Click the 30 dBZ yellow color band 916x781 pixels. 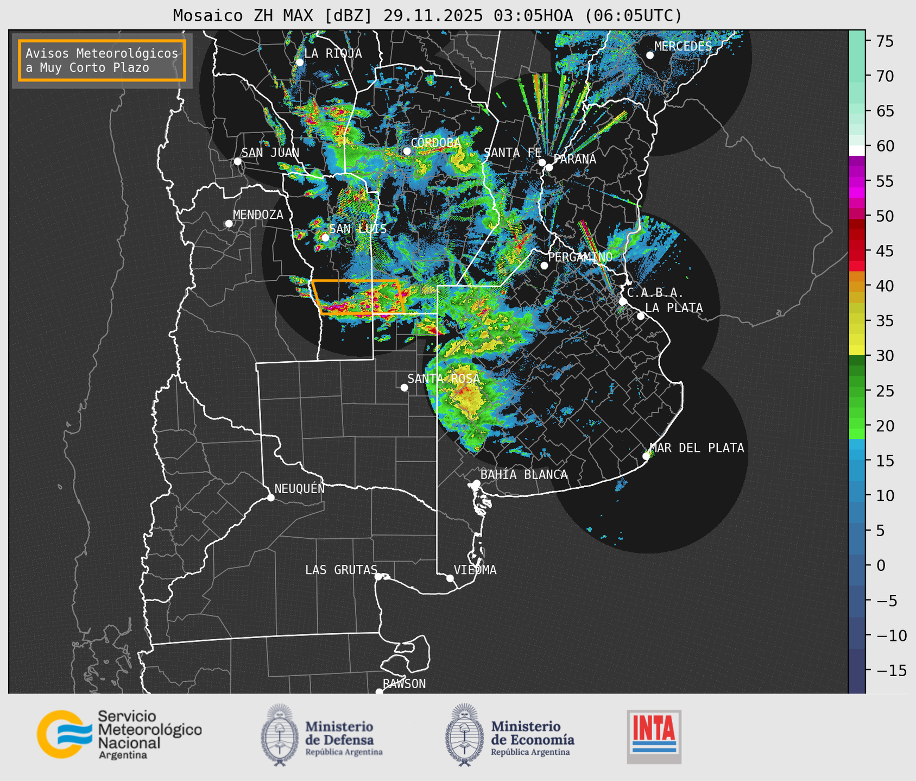coord(857,350)
